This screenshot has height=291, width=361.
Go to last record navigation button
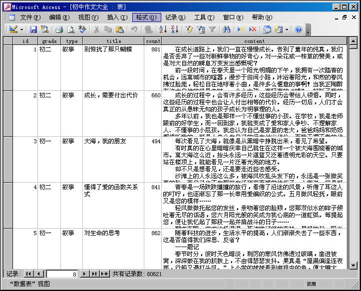[x=94, y=274]
